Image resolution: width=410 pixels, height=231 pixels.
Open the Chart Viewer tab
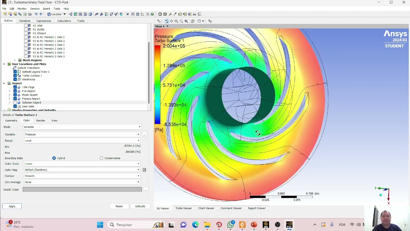[206, 208]
